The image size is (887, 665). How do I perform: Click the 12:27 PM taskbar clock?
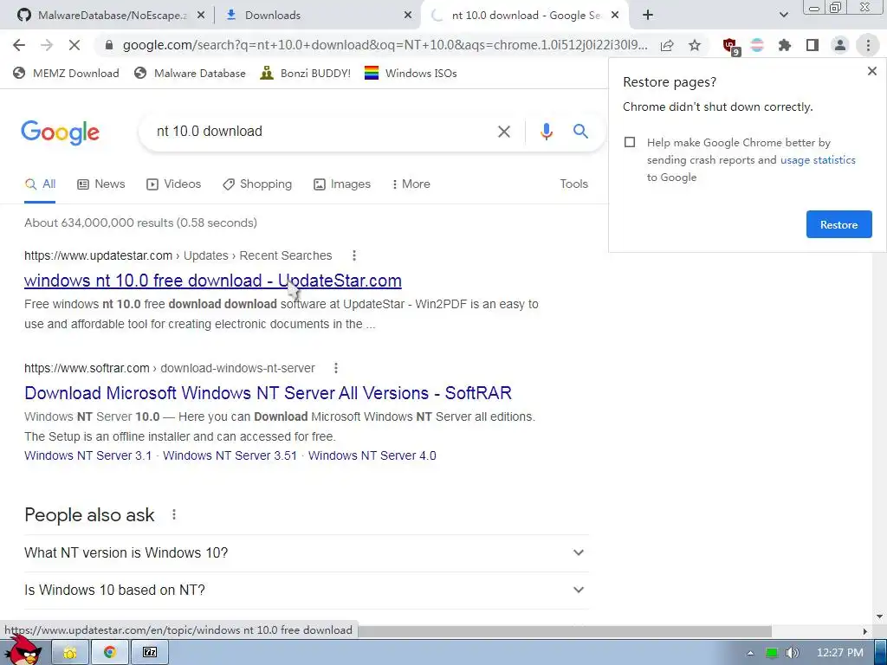click(x=839, y=653)
